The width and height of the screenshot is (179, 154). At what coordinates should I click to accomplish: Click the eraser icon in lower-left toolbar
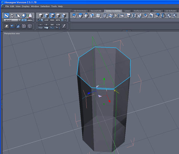tap(6, 26)
